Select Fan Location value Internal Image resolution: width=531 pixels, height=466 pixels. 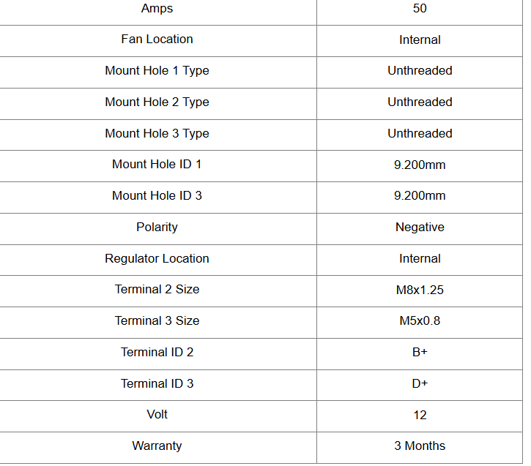(x=420, y=40)
